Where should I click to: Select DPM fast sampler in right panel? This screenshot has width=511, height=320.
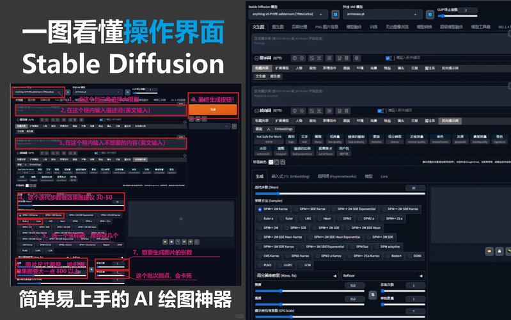tap(359, 246)
